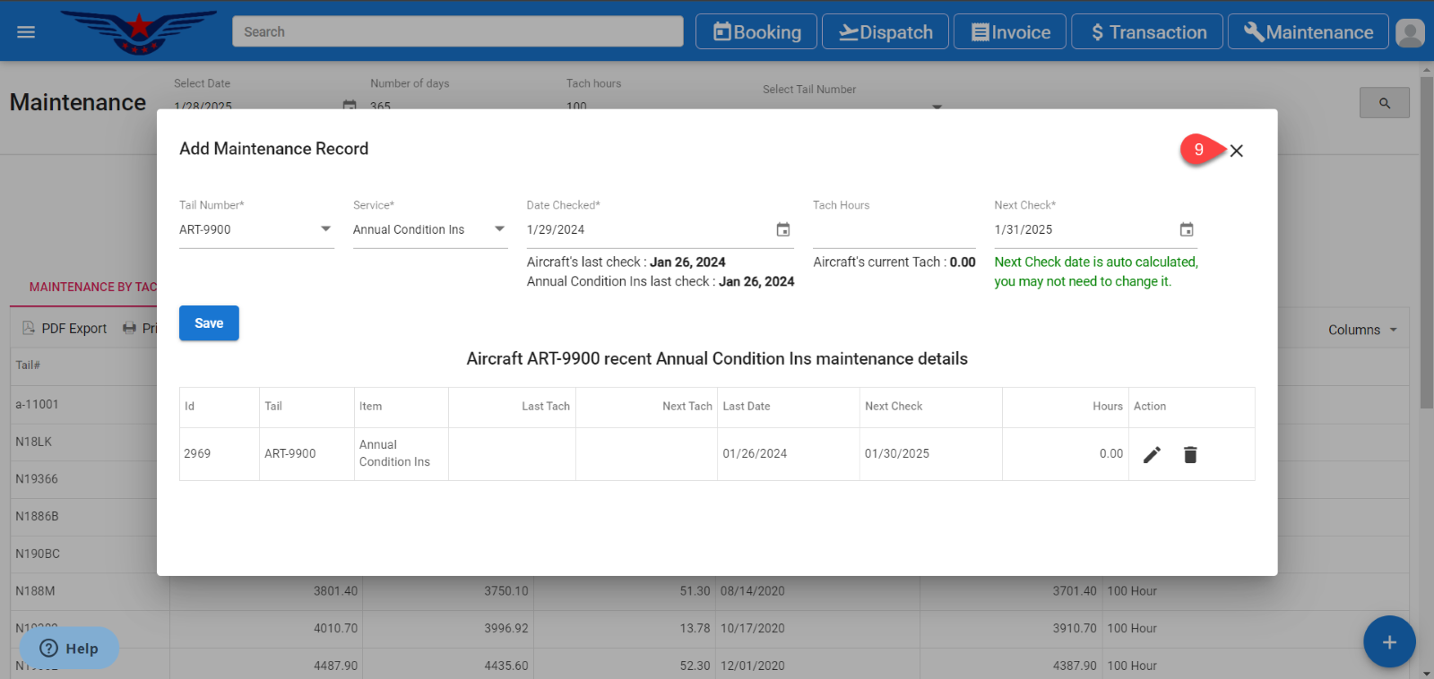
Task: Click the pencil edit icon for record 2969
Action: tap(1152, 455)
